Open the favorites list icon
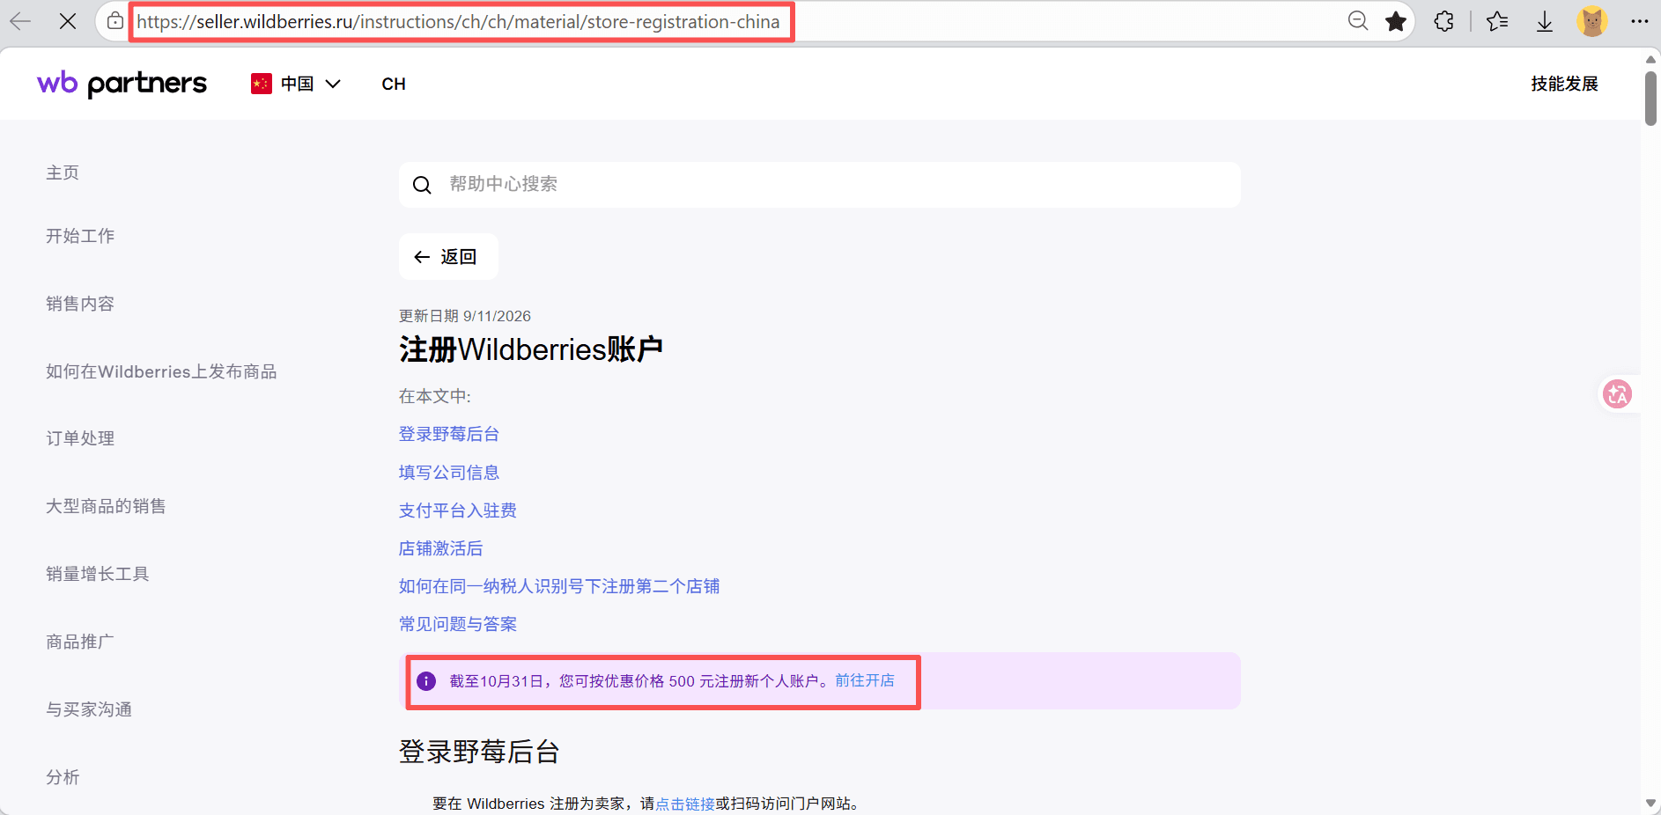1661x815 pixels. (x=1497, y=21)
